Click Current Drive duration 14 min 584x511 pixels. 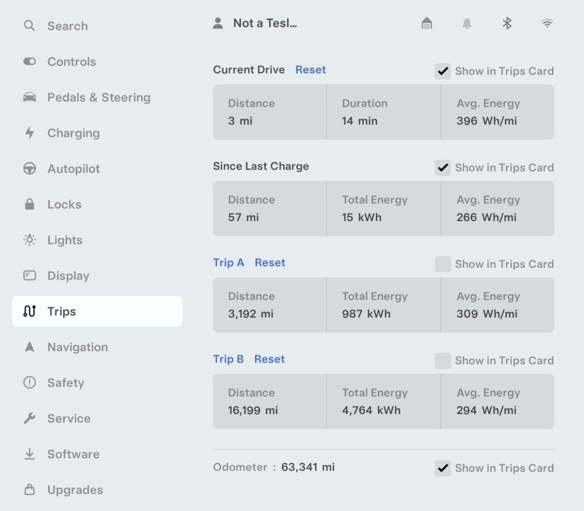click(360, 121)
